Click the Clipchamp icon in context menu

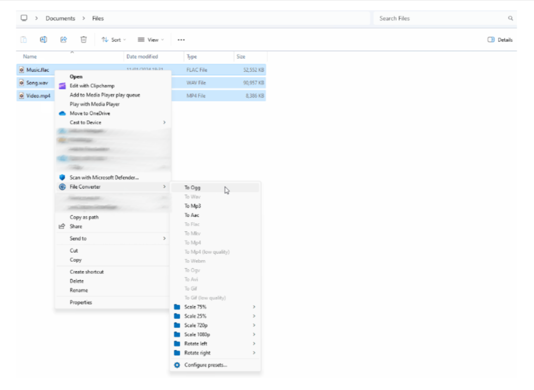pyautogui.click(x=62, y=86)
